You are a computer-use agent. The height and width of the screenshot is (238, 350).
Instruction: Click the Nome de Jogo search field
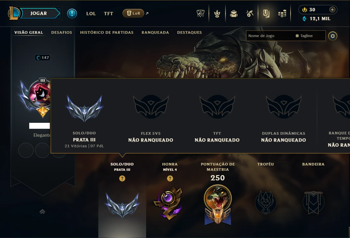(270, 36)
